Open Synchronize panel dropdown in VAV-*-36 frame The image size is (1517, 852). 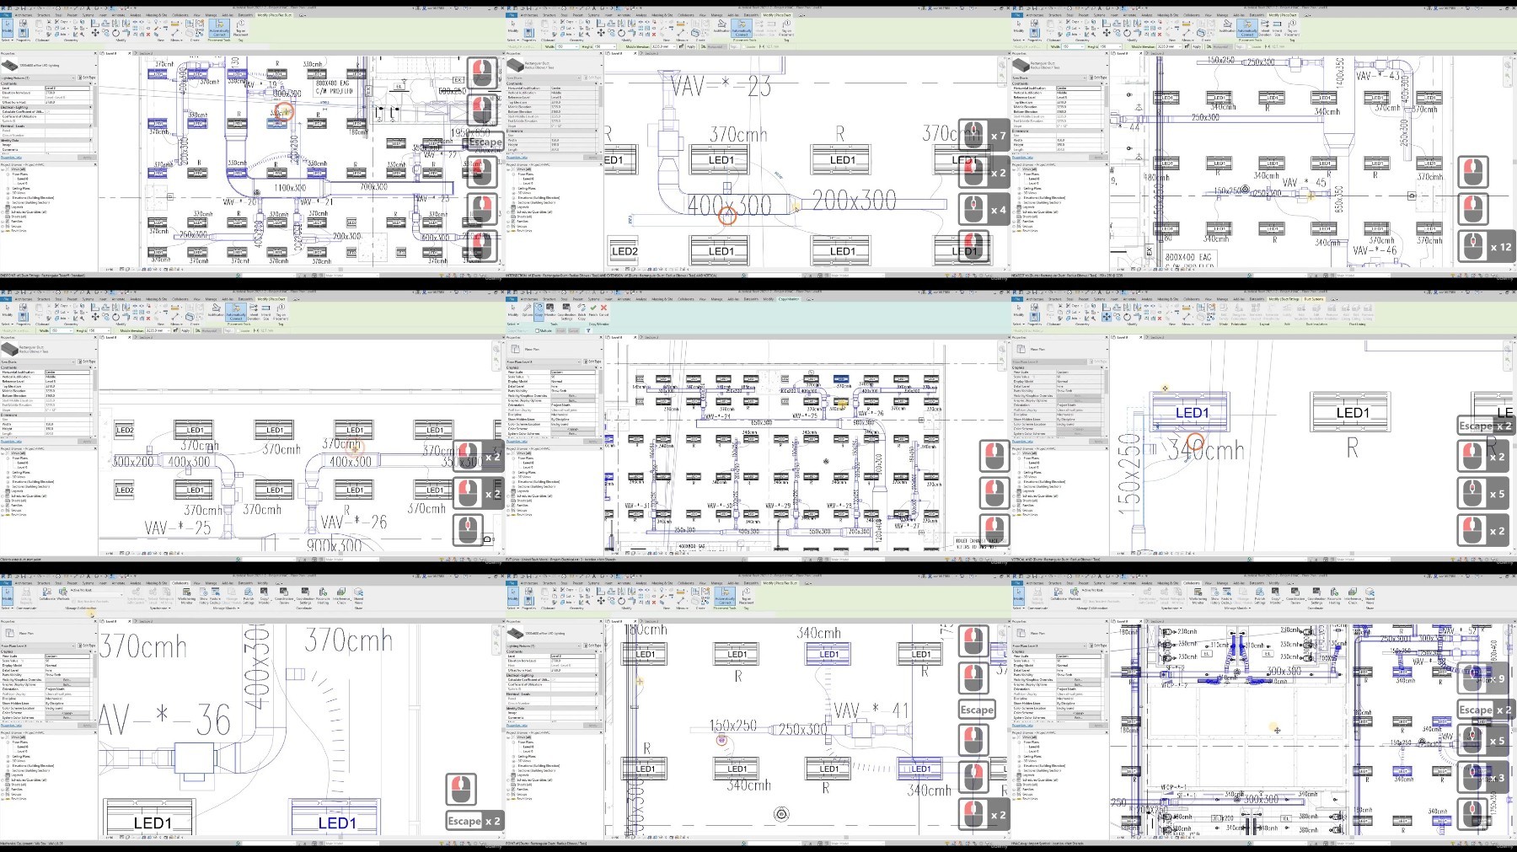pos(160,608)
